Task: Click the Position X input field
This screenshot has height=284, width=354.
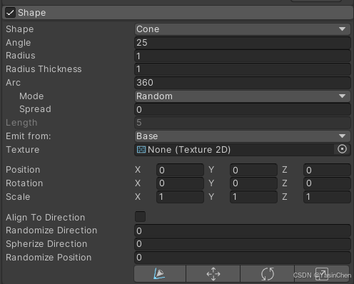Action: pos(180,170)
